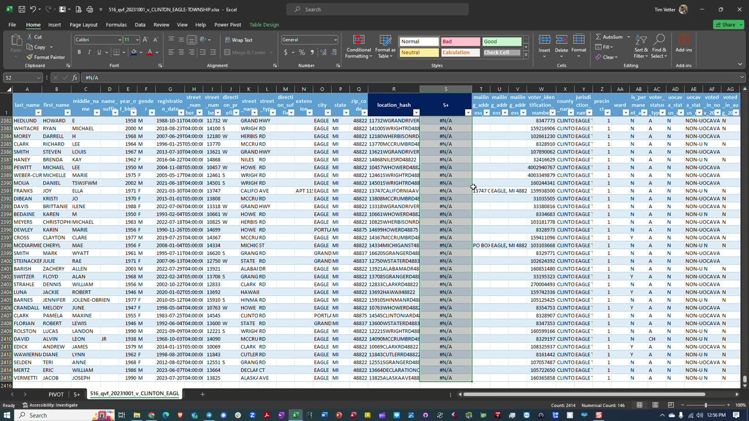
Task: Apply Percent Style formatting
Action: click(x=301, y=52)
